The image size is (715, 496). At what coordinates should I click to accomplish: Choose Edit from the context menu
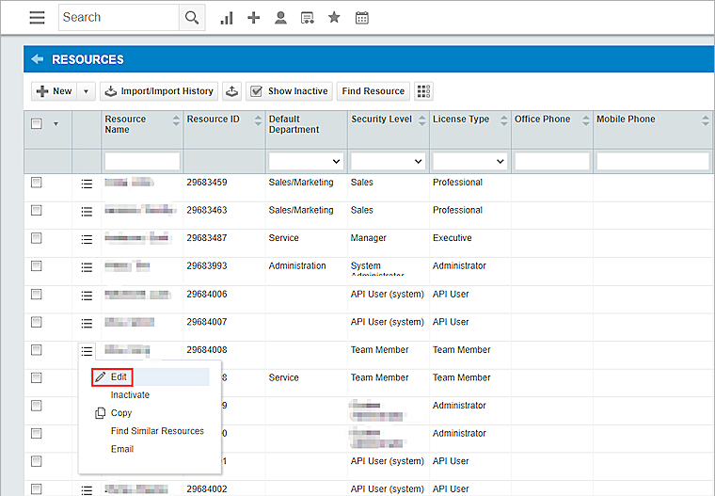coord(118,376)
